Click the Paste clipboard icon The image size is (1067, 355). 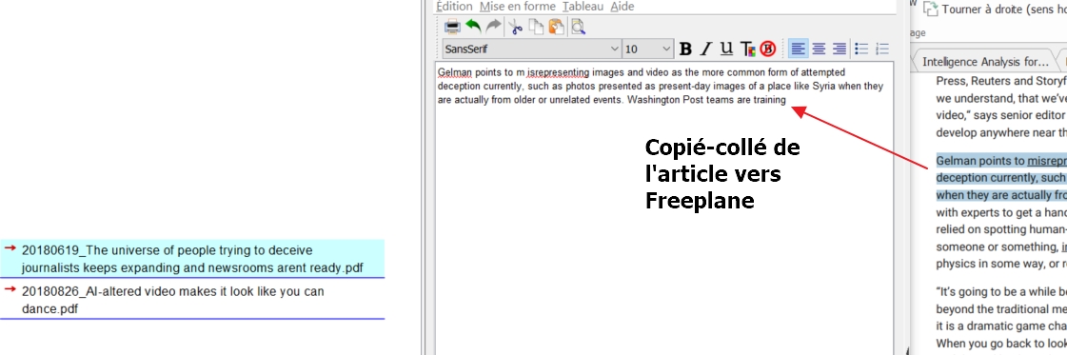557,28
